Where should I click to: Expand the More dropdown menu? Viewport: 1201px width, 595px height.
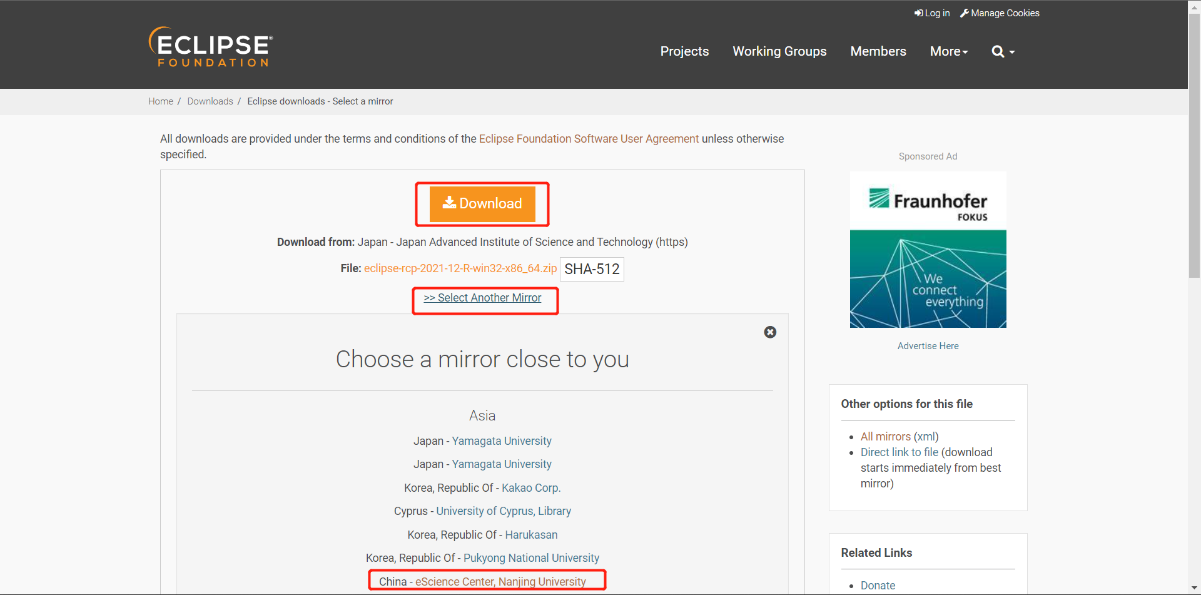[x=949, y=51]
